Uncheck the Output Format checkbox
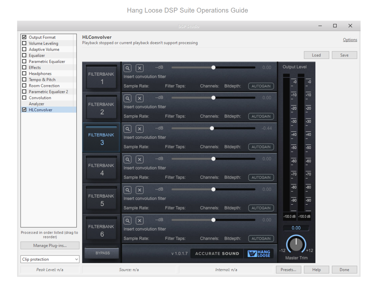 24,37
